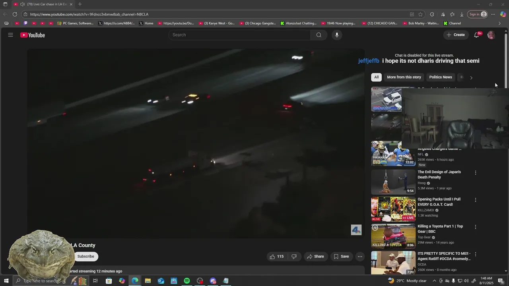
Task: Select the More from this story chip
Action: (x=404, y=77)
